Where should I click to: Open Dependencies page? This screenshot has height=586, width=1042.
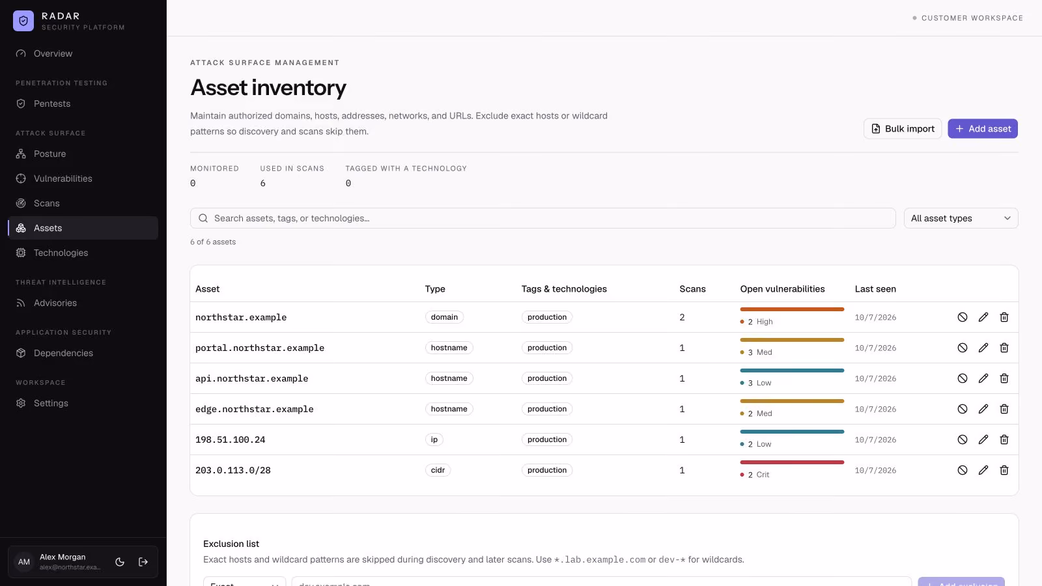coord(83,353)
